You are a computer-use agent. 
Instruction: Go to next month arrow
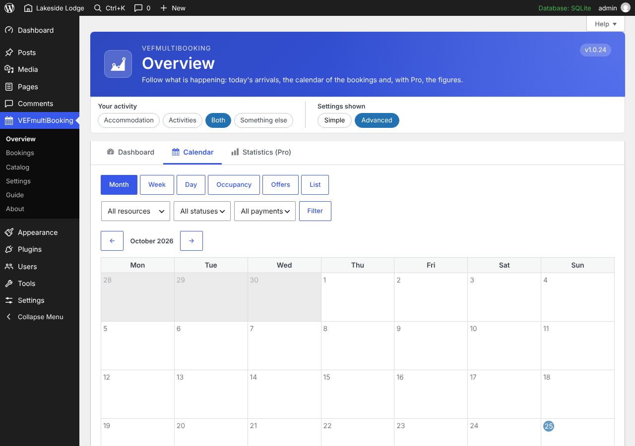(x=191, y=241)
